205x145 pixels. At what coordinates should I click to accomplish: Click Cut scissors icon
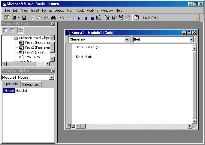coord(32,18)
